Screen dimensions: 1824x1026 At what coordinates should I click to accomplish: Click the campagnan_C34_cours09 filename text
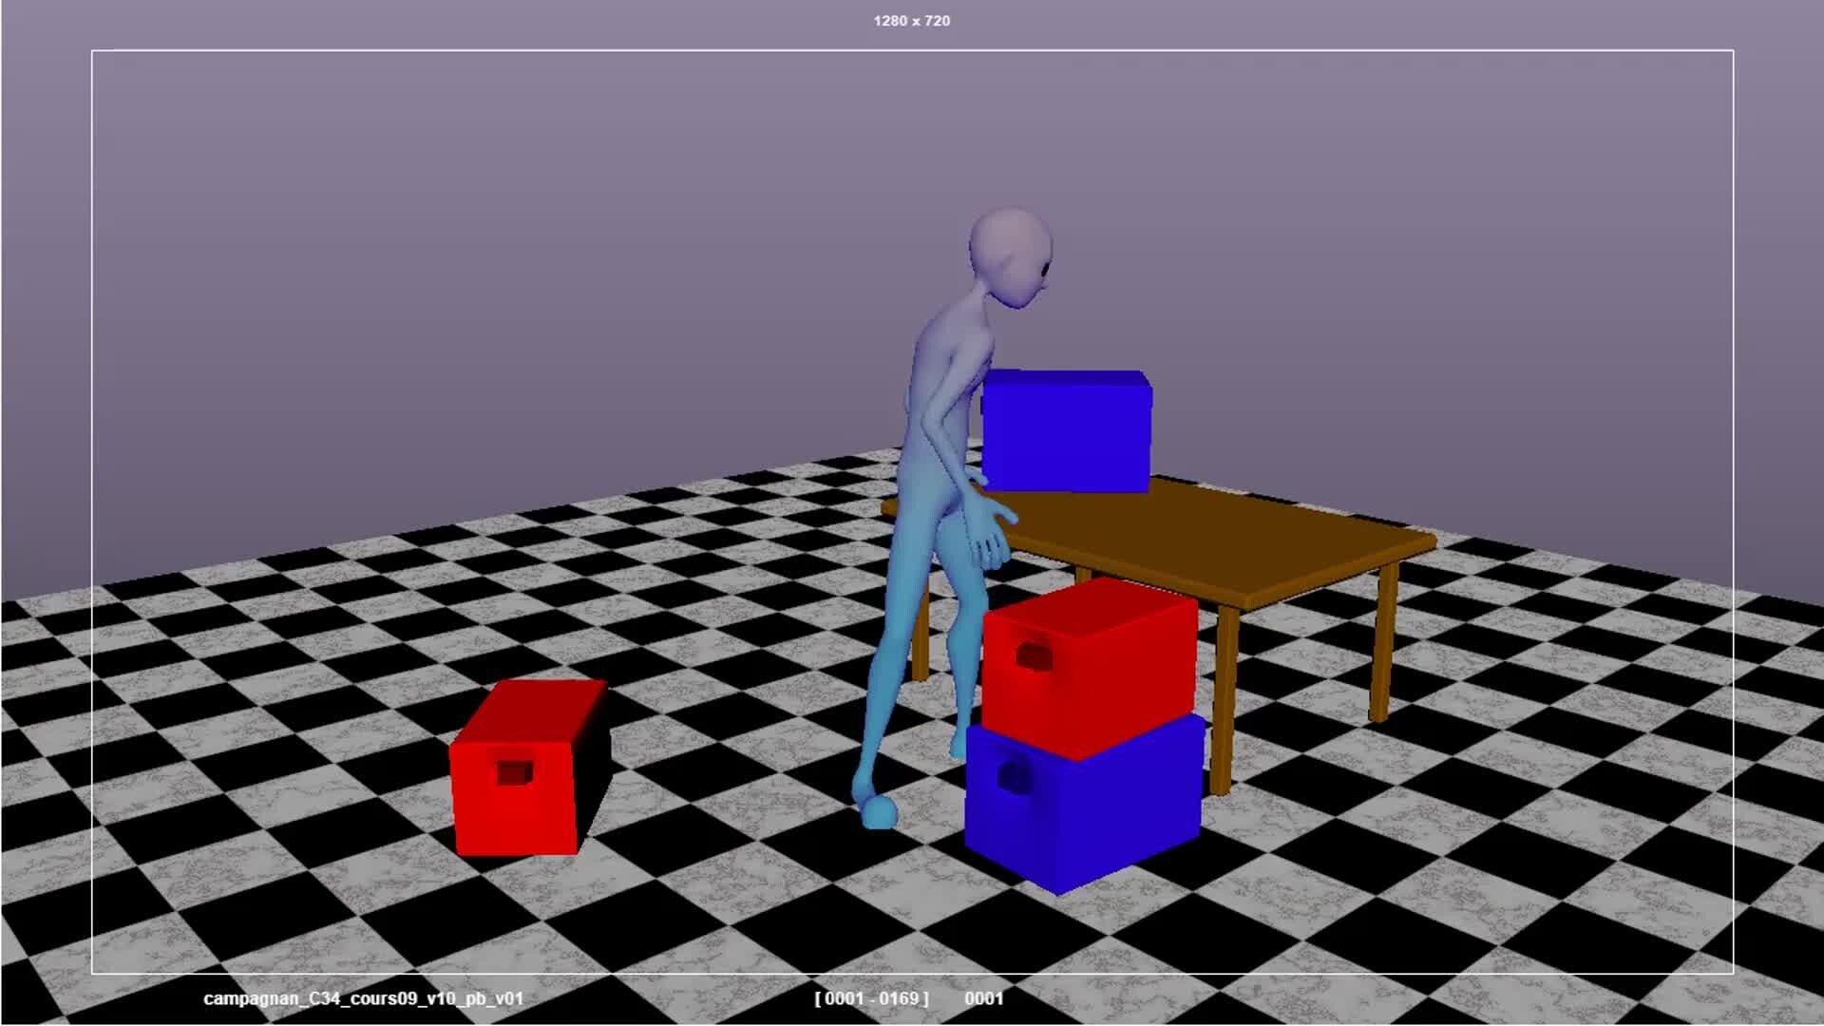pyautogui.click(x=363, y=998)
